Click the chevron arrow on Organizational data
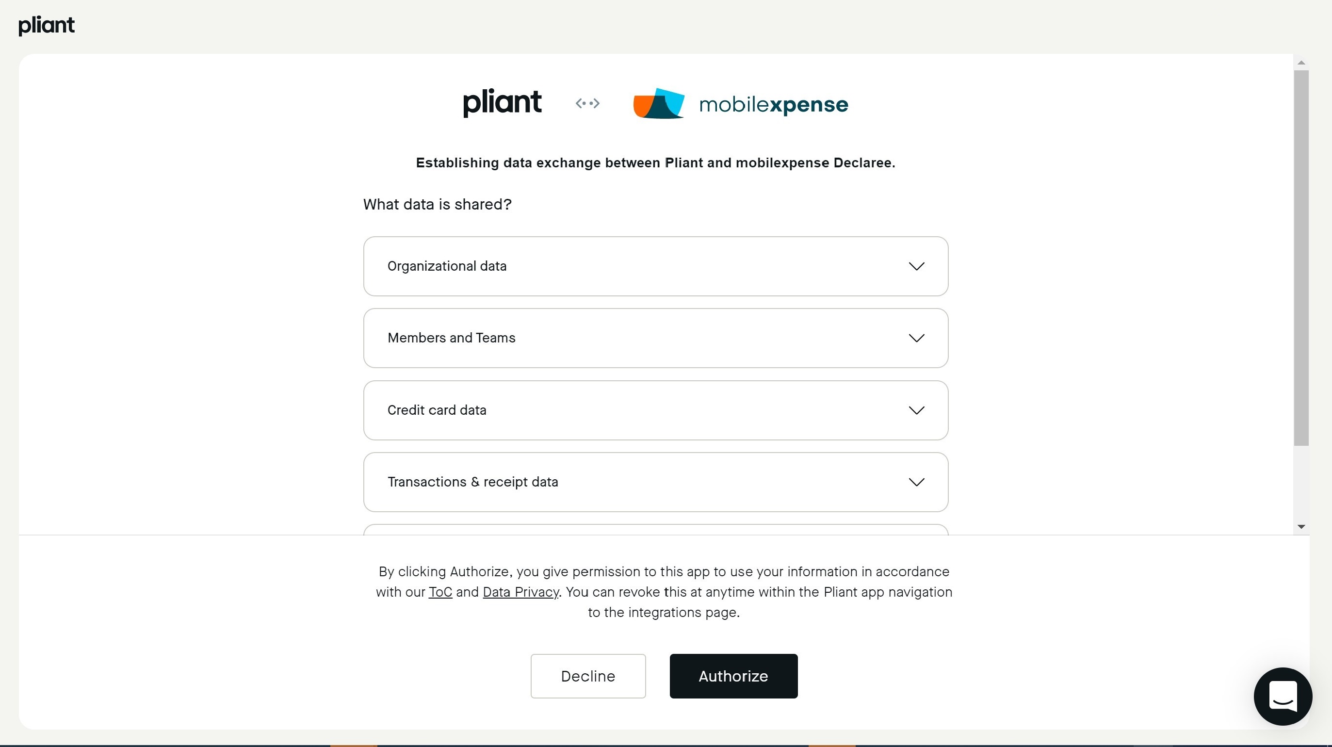This screenshot has height=747, width=1332. 916,266
